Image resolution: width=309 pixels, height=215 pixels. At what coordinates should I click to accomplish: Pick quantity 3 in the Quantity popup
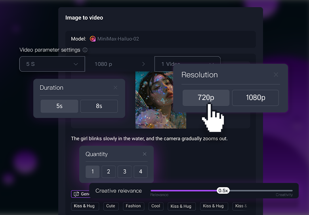(124, 171)
